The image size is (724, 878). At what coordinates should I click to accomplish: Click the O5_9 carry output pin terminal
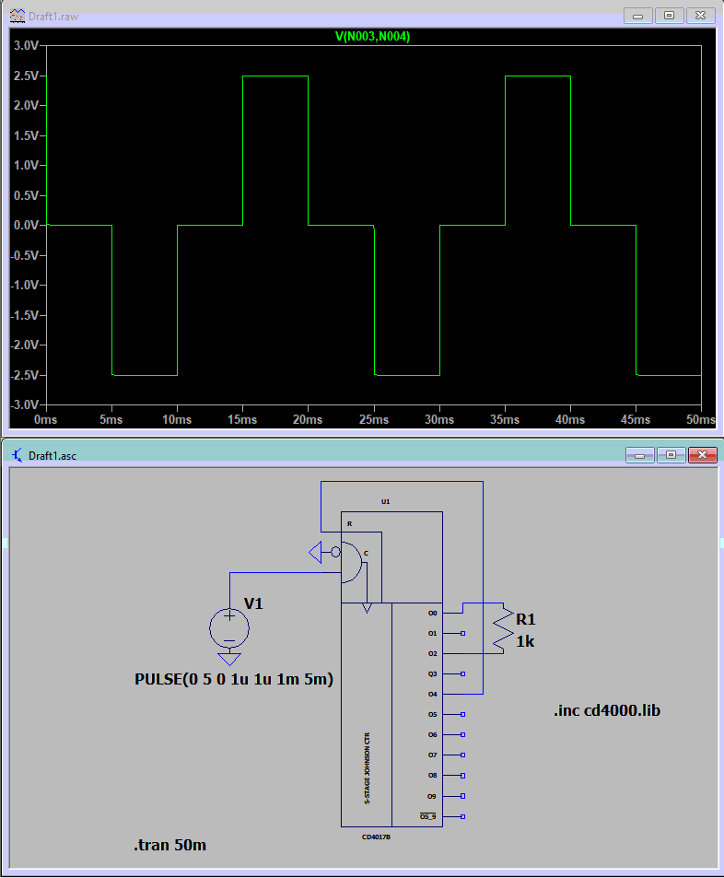pos(462,817)
